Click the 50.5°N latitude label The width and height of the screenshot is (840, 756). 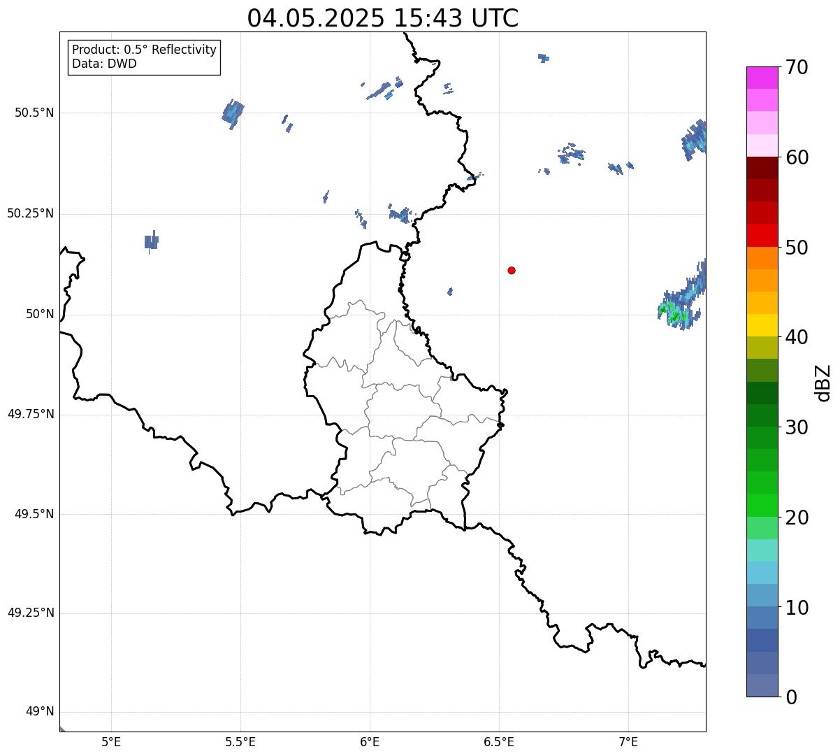34,113
